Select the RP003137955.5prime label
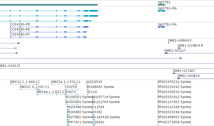The width and height of the screenshot is (214, 126). tap(174, 102)
